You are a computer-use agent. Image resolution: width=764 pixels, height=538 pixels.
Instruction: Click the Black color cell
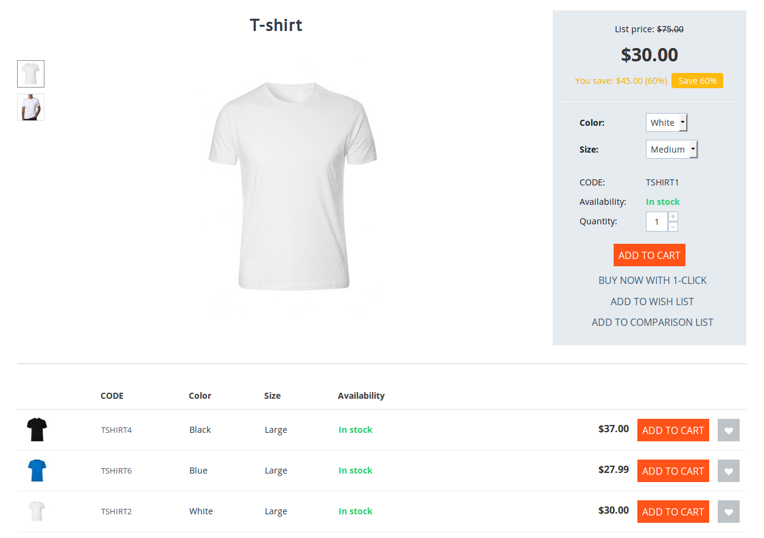pyautogui.click(x=200, y=430)
